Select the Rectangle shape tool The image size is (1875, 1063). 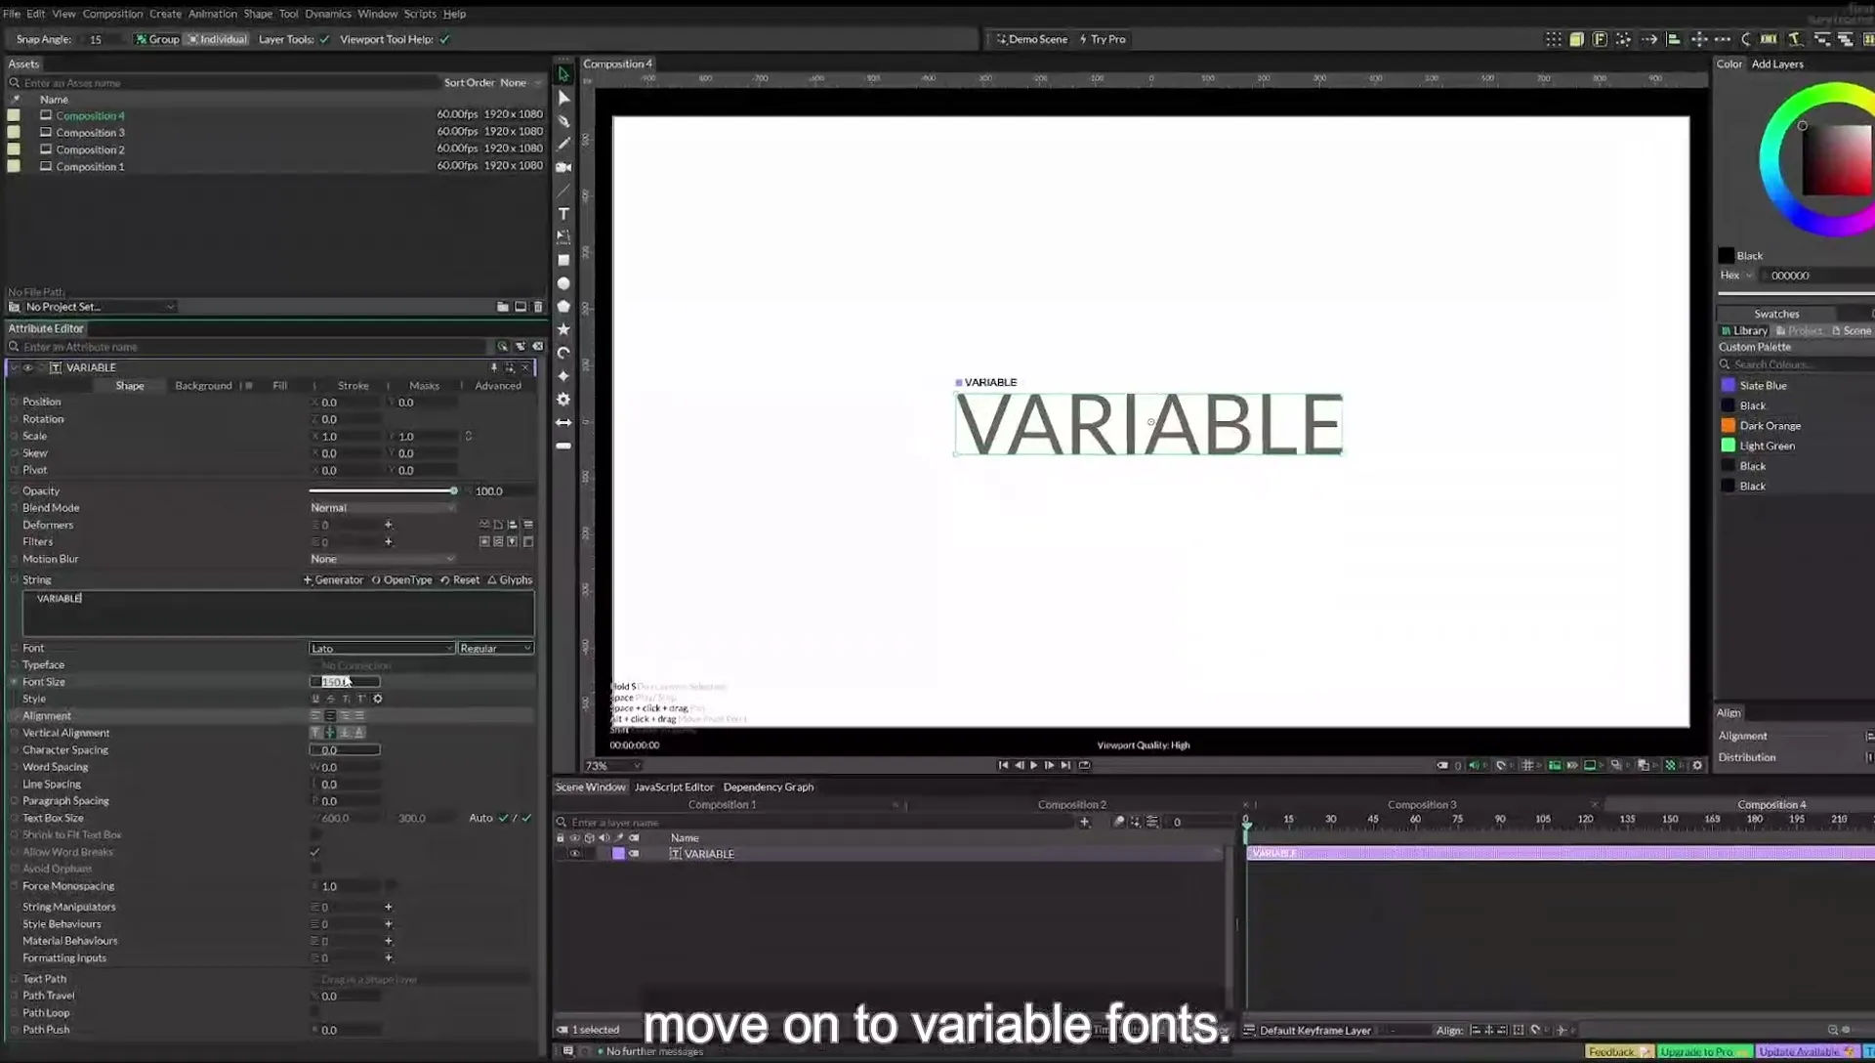coord(563,260)
